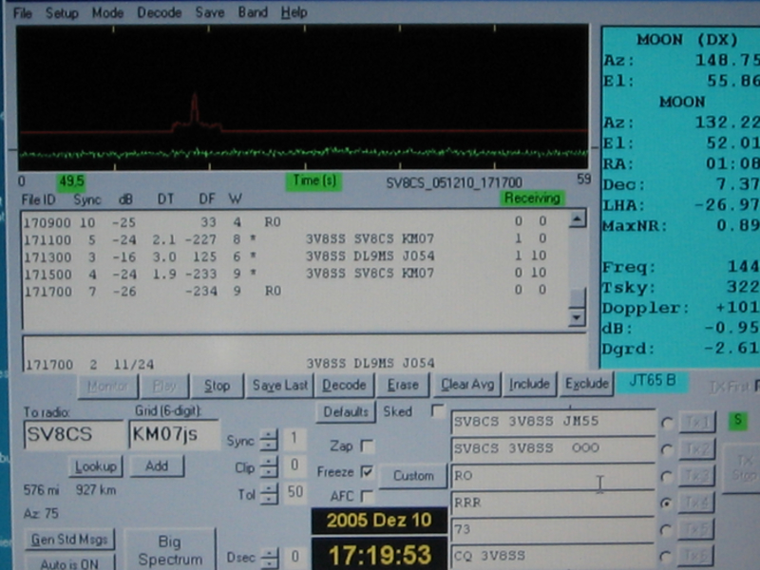
Task: Click the Clip stepper arrows
Action: coord(269,467)
